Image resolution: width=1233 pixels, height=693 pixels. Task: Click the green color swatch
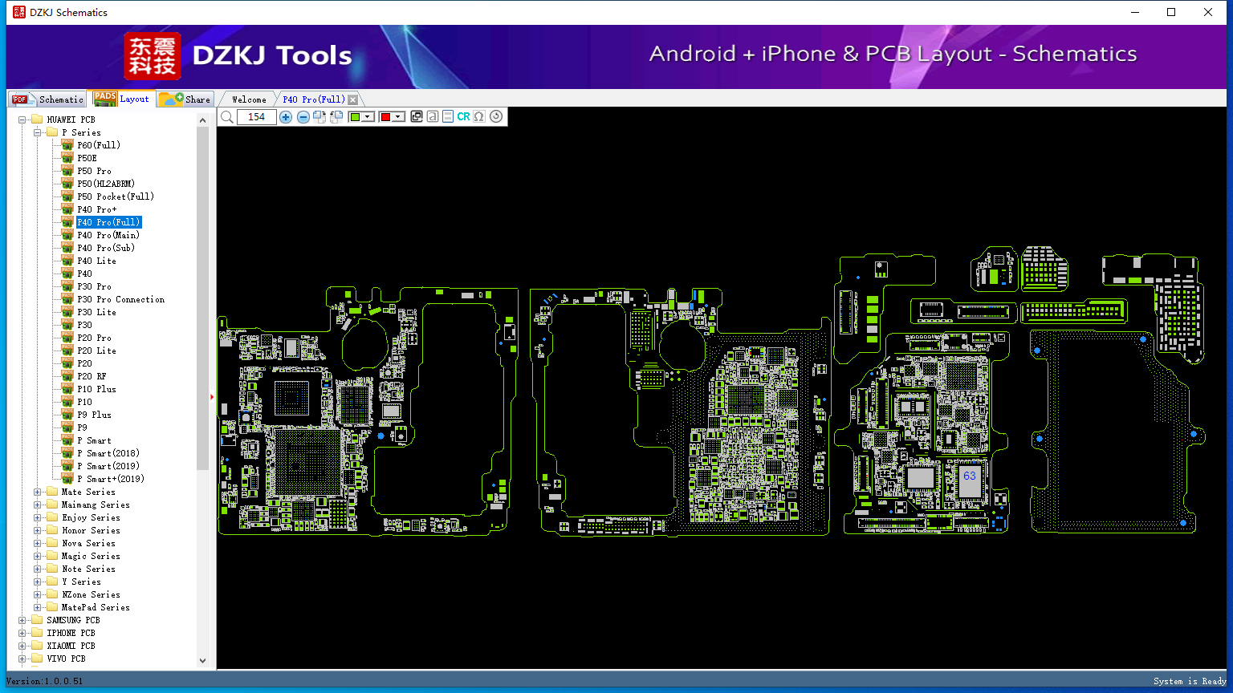coord(356,117)
